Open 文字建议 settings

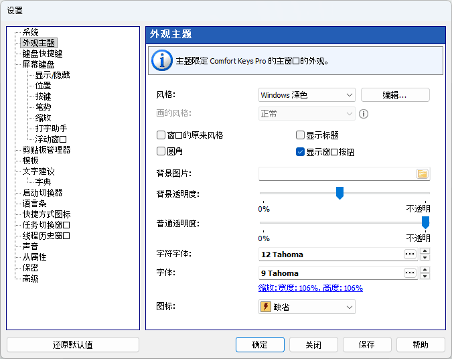39,171
